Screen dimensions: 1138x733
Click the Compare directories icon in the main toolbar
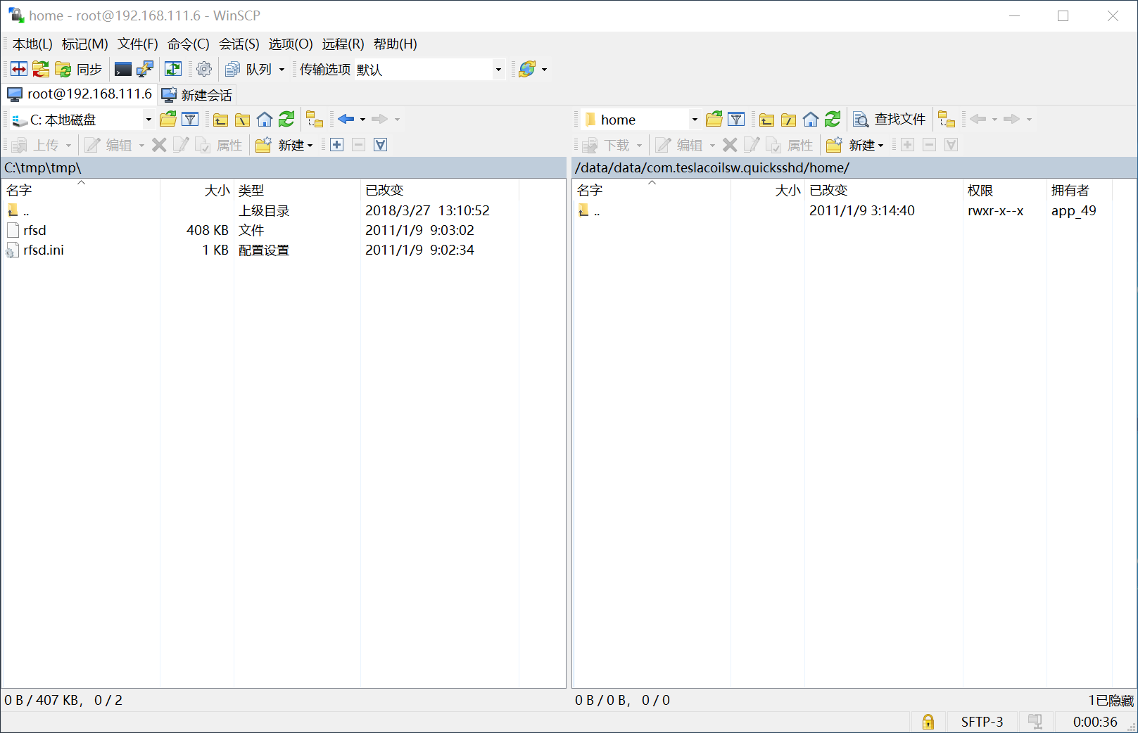pyautogui.click(x=19, y=69)
